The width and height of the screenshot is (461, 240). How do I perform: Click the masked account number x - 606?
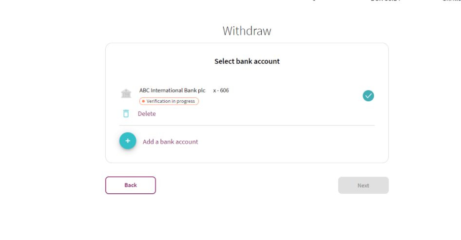coord(221,91)
